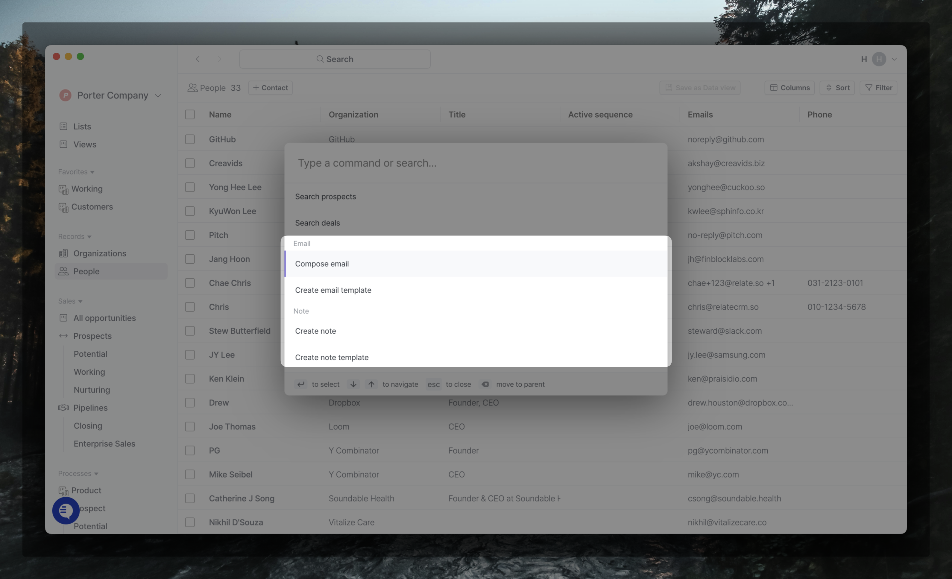
Task: Open the Sort options button
Action: 837,88
